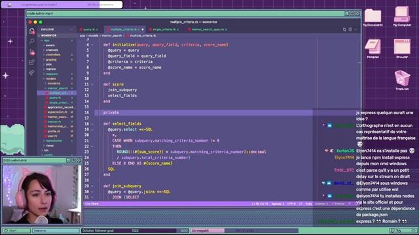Screen dimensions: 419x235
Task: Collapse the mentor_search folder
Action: tap(58, 88)
